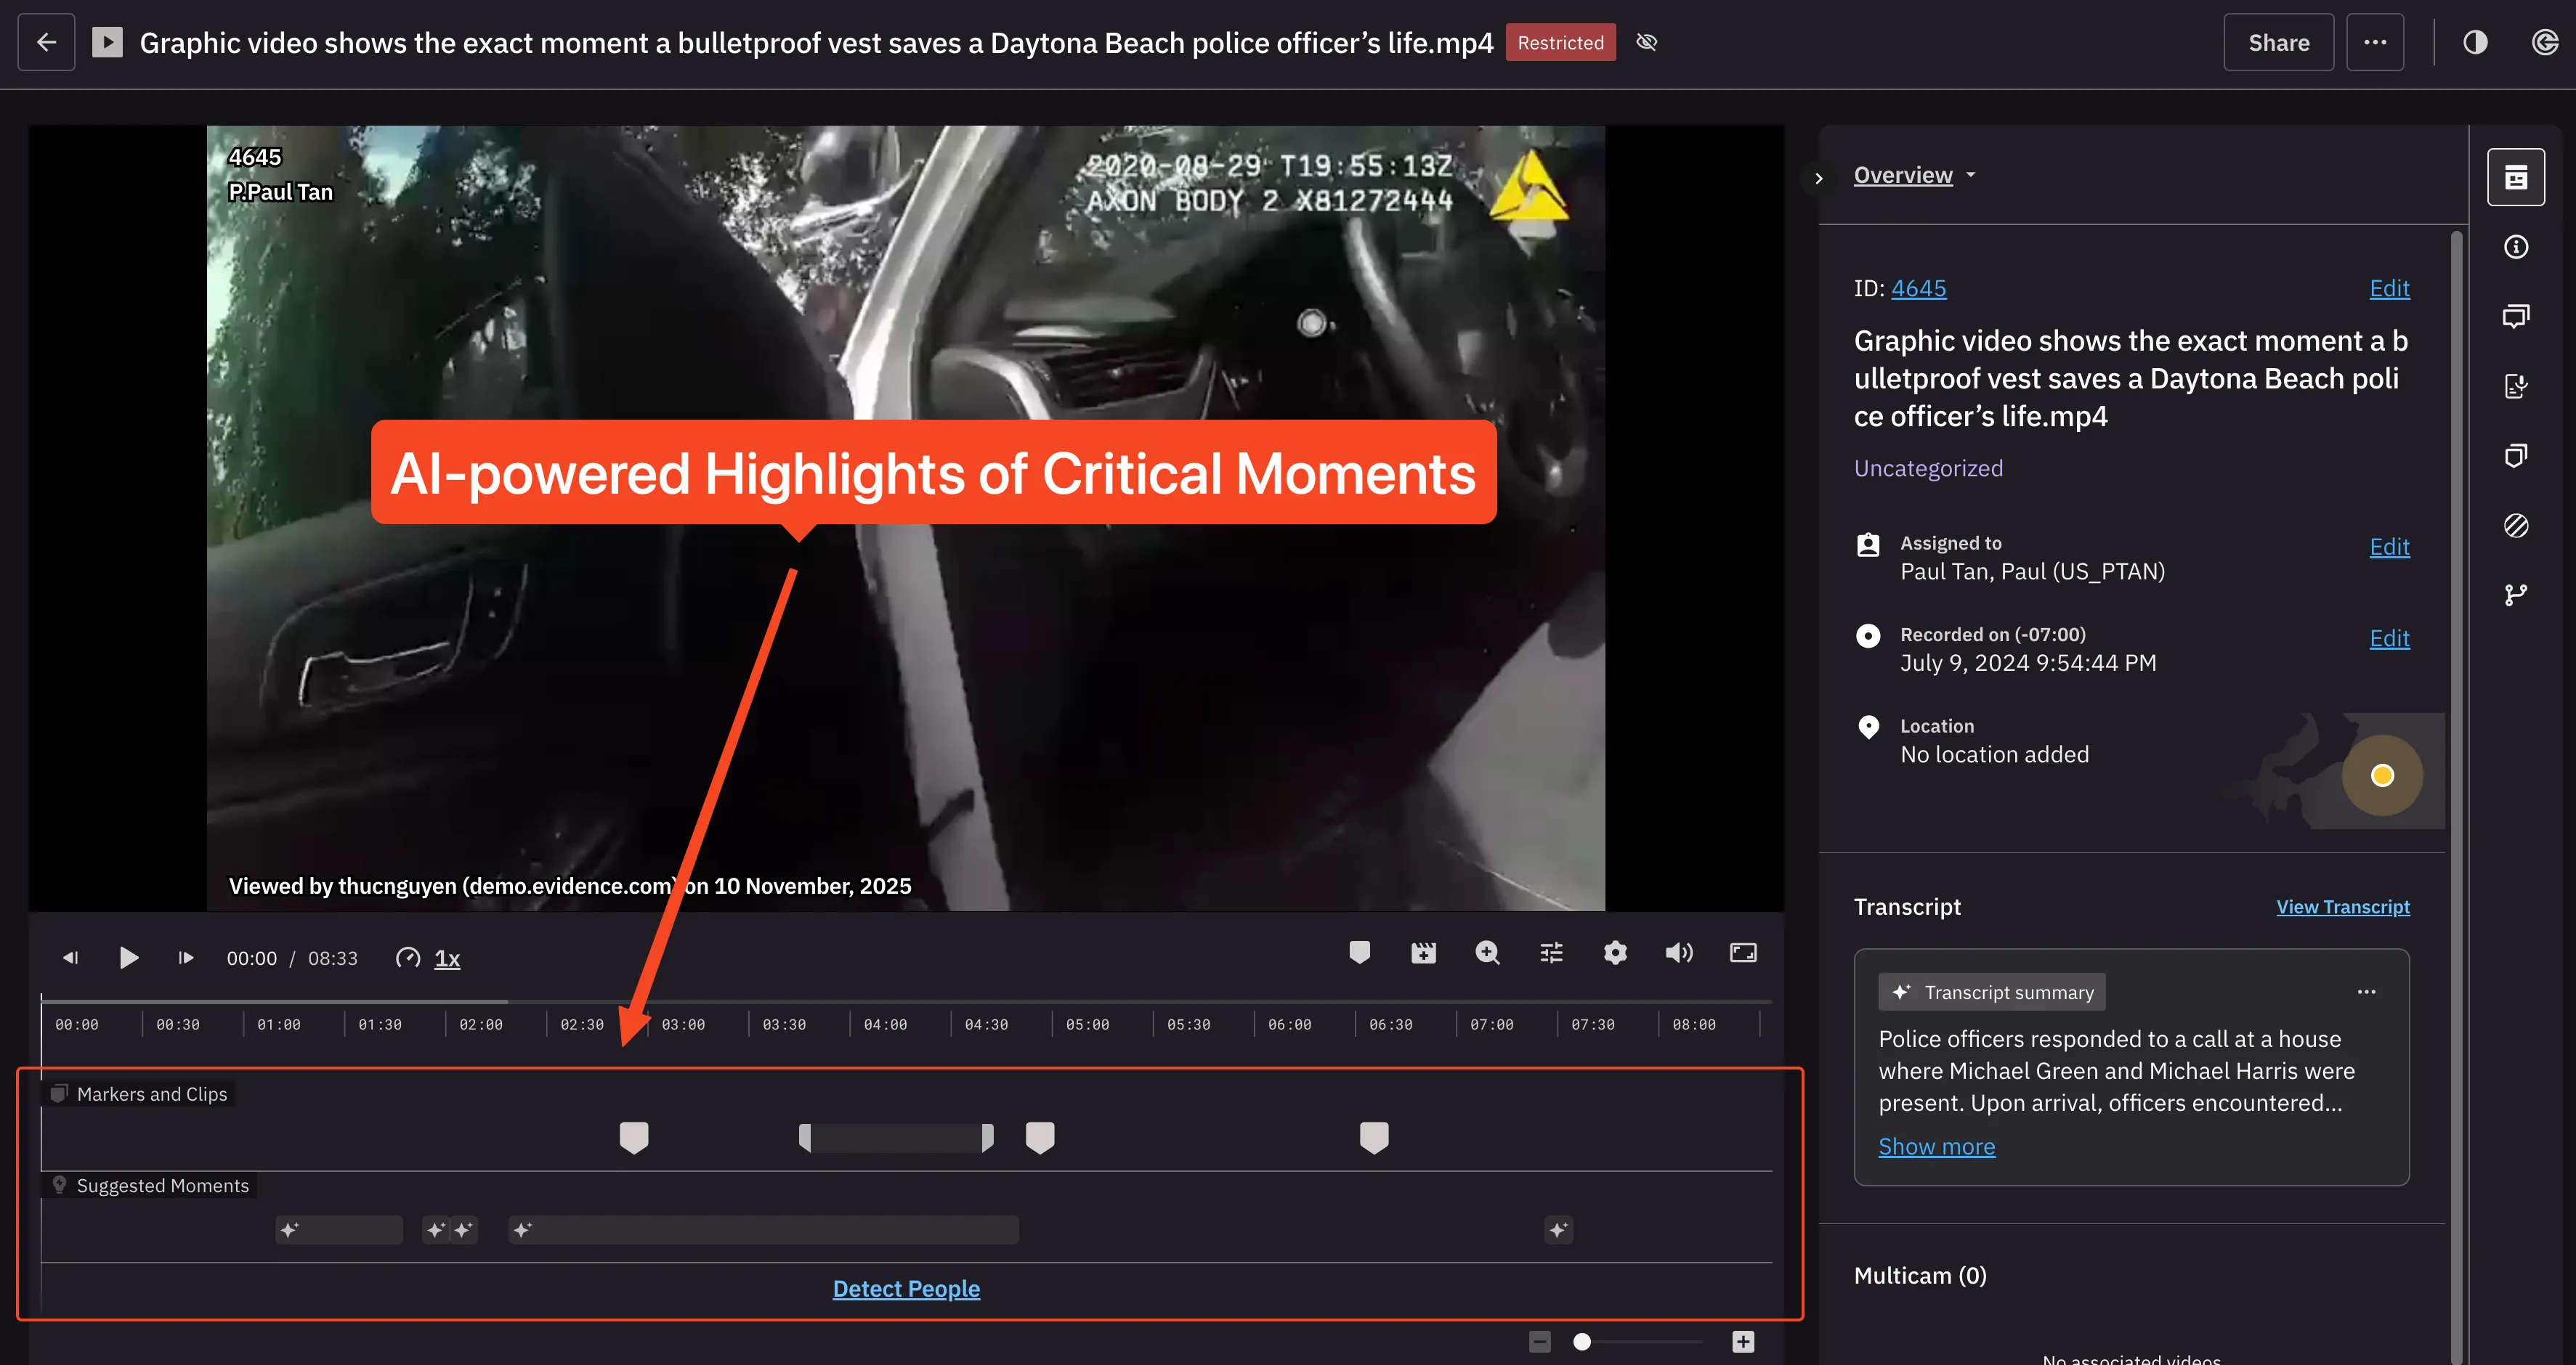Open the Redaction panel in the sidebar
The width and height of the screenshot is (2576, 1365).
[2517, 526]
